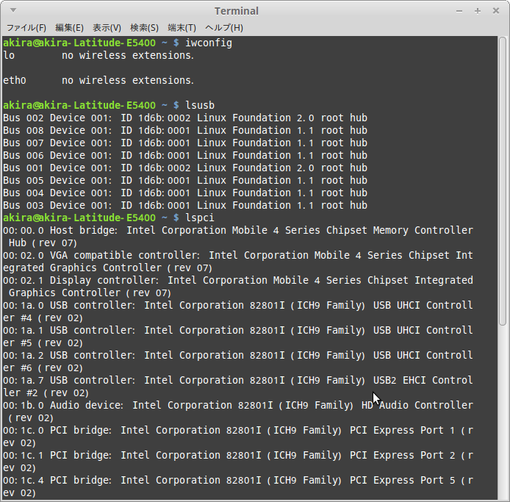Viewport: 510px width, 502px height.
Task: Click the 'eth0 no wireless extensions' line
Action: click(x=98, y=80)
